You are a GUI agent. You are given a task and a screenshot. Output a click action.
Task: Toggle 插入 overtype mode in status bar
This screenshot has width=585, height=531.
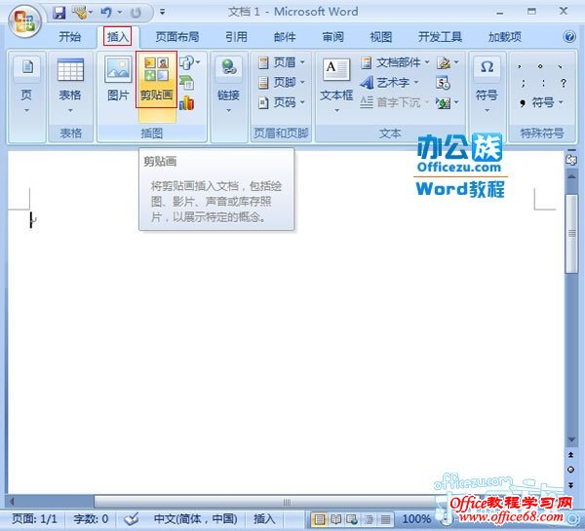pos(264,518)
